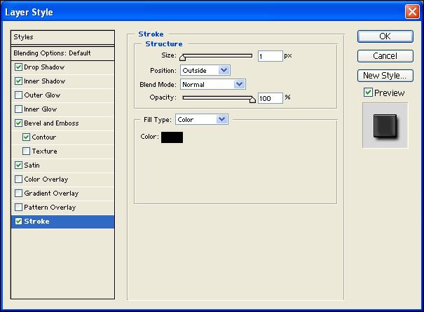Select the Contour label
Viewport: 424px width, 312px height.
click(x=44, y=137)
